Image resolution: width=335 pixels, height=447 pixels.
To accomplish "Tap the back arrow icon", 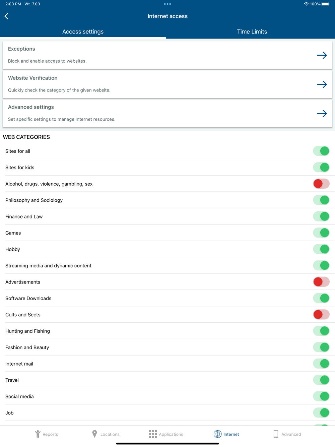I will click(x=6, y=16).
